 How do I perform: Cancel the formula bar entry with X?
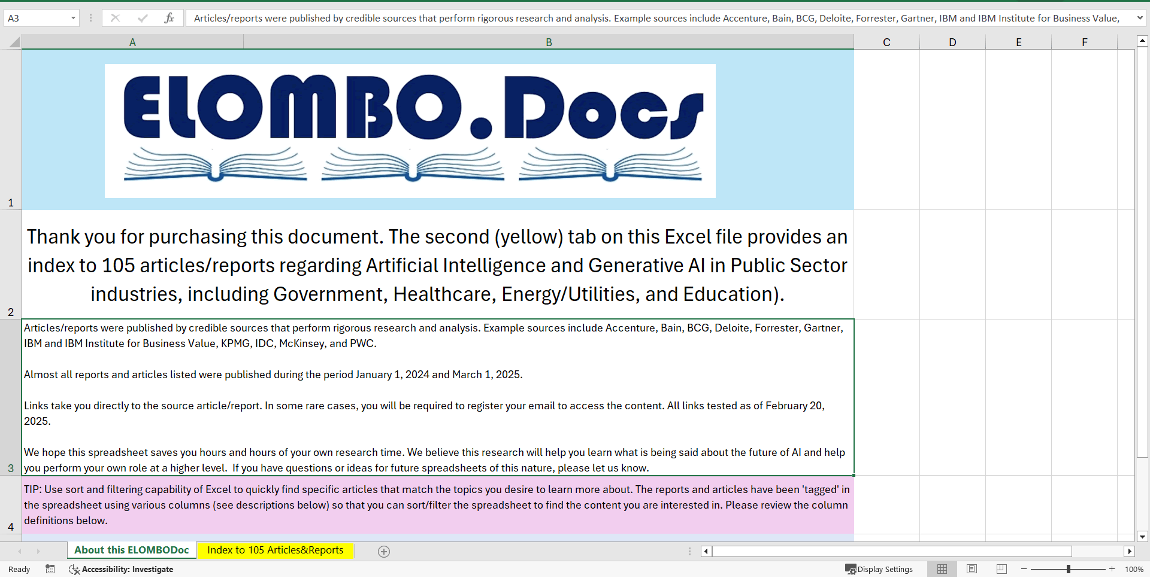coord(115,18)
